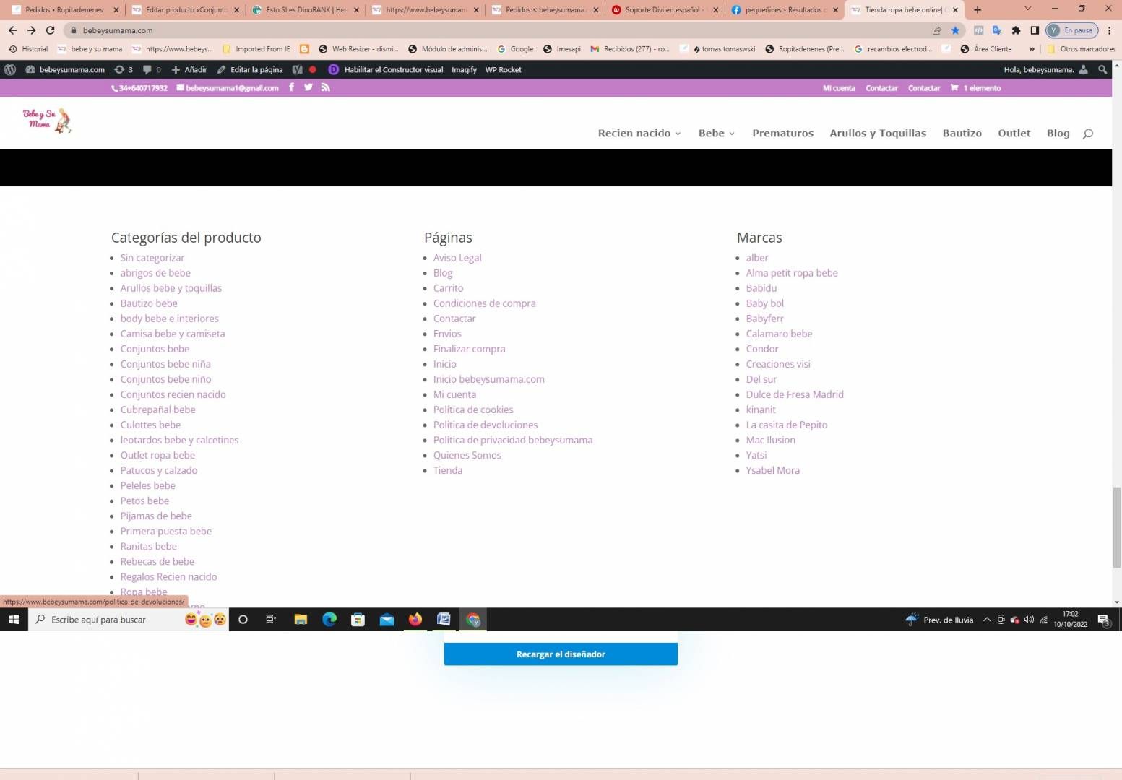Screen dimensions: 1122x780
Task: Open Task View on the taskbar
Action: coord(271,620)
